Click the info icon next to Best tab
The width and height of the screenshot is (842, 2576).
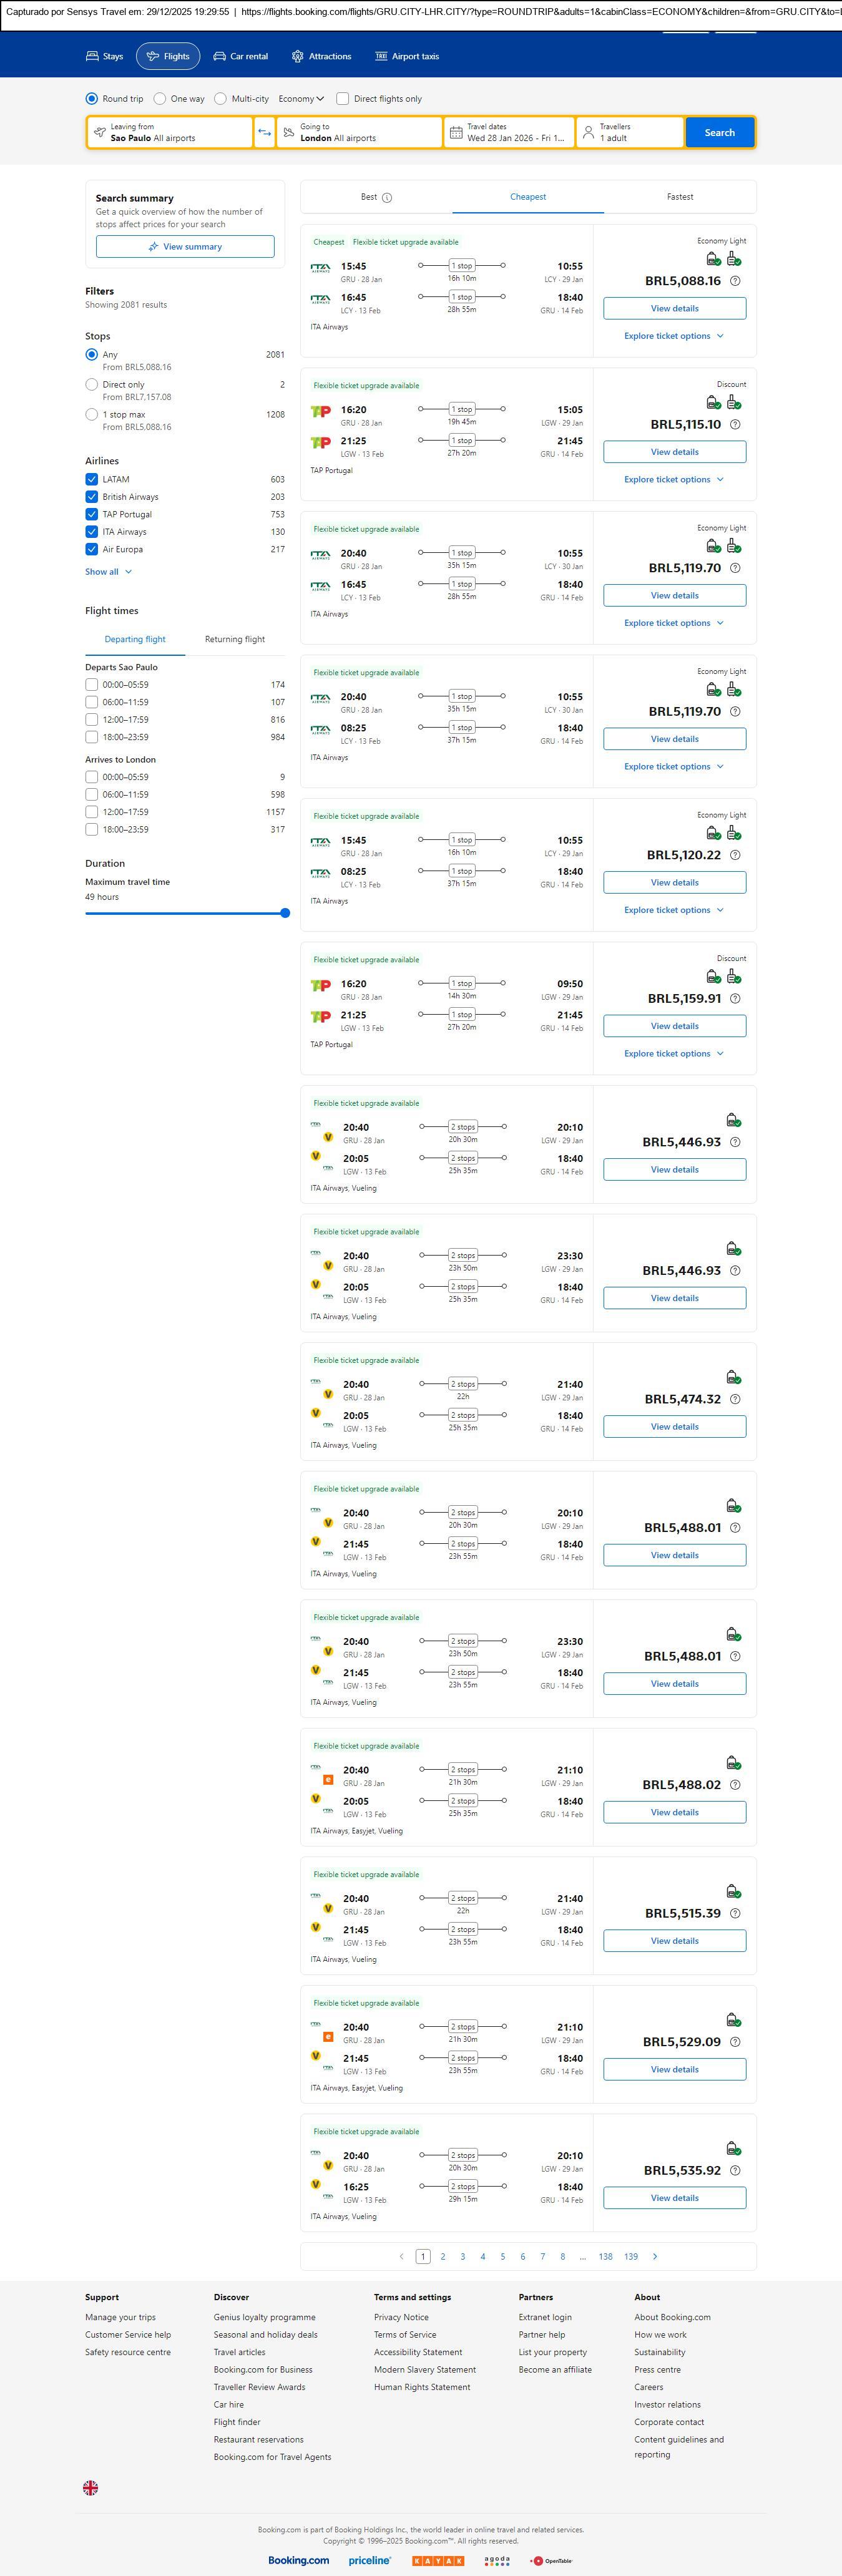pos(387,198)
